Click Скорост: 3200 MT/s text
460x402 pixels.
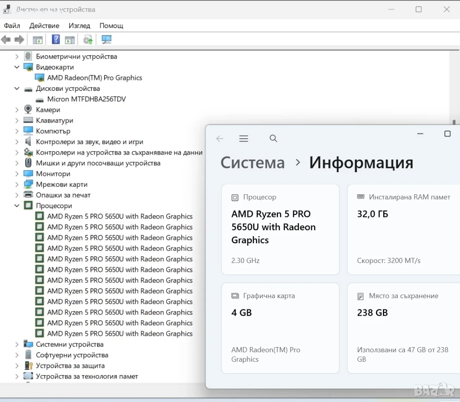pyautogui.click(x=389, y=260)
